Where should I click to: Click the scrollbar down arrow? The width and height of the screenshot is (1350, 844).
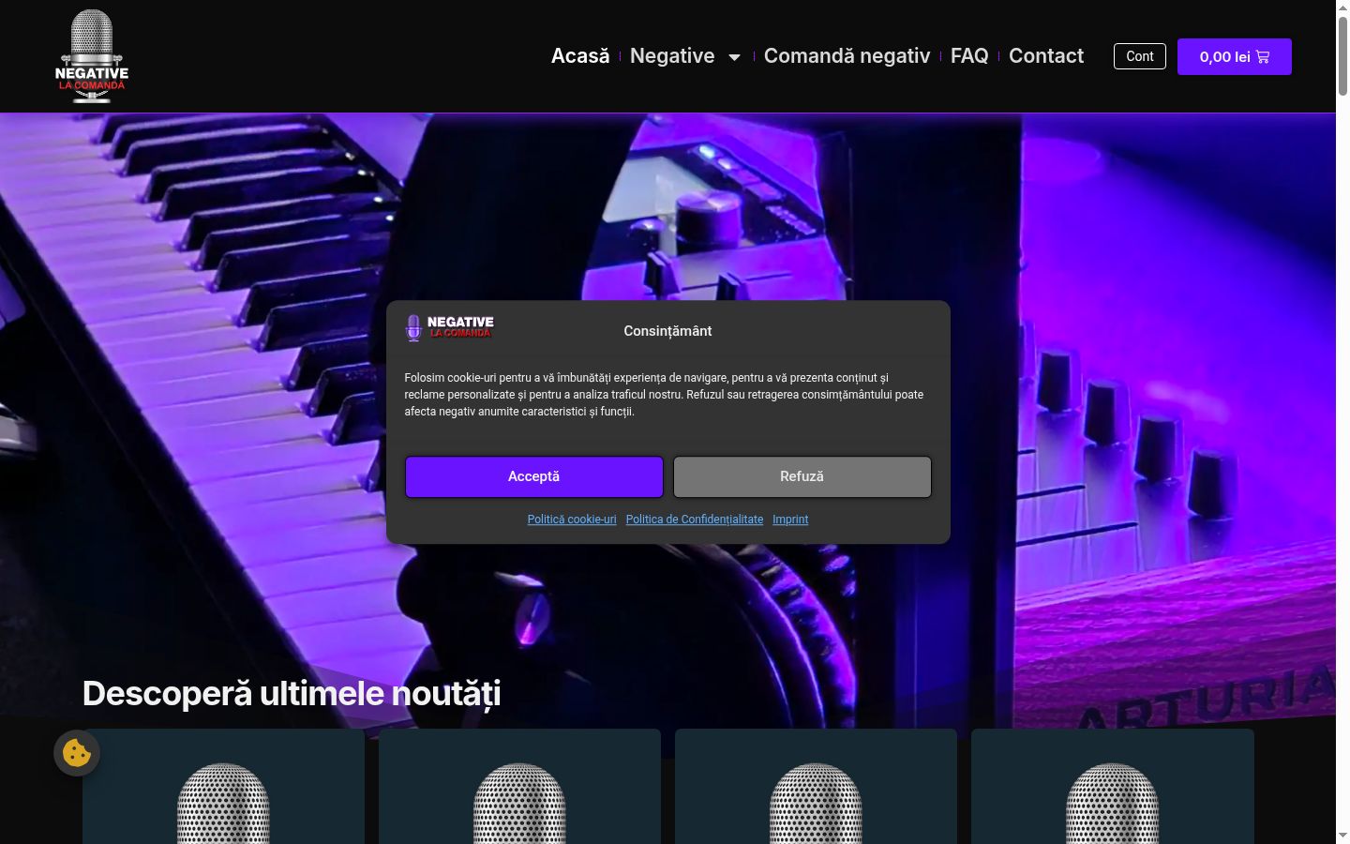pyautogui.click(x=1342, y=836)
